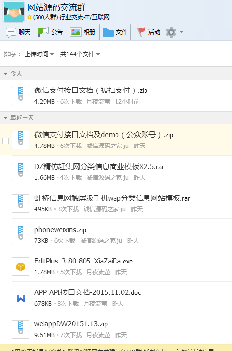The image size is (232, 351).
Task: Click uploader 月夜流萤 on weiappDW row
Action: tap(98, 335)
